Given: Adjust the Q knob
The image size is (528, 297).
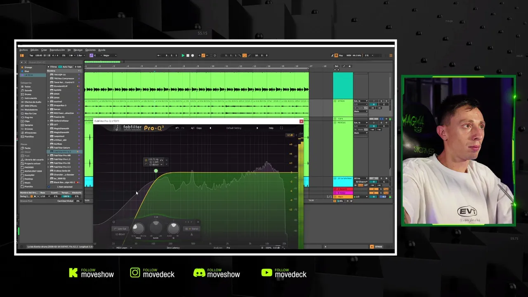Looking at the screenshot, I should coord(173,228).
